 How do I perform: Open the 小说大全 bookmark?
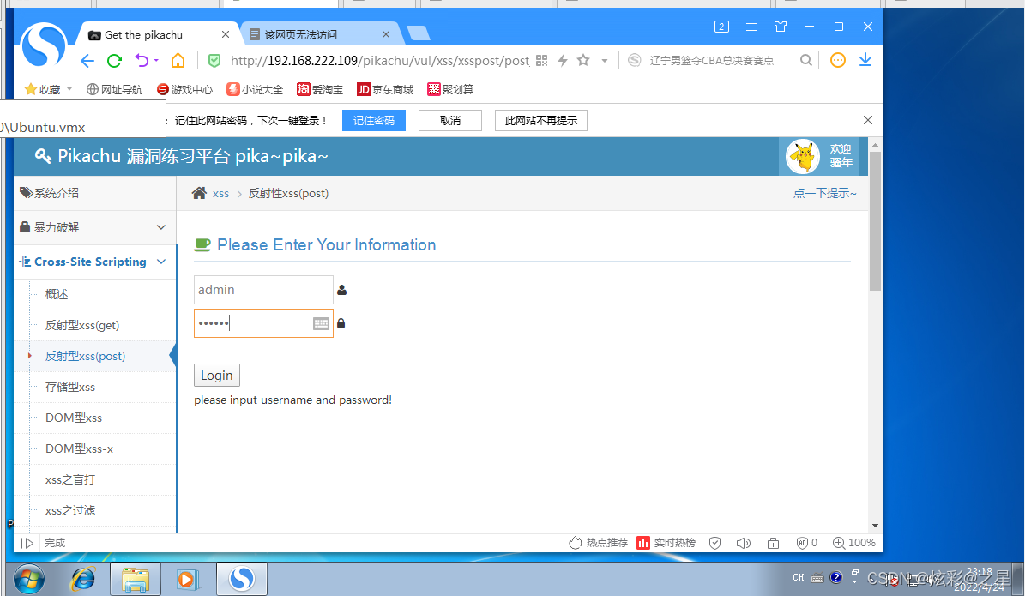click(255, 89)
